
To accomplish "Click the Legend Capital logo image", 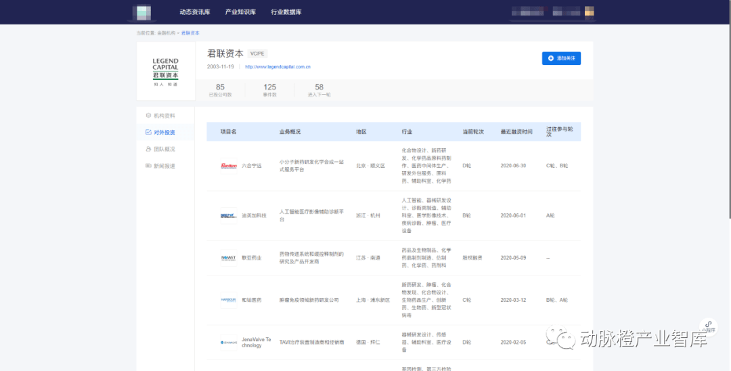I will point(166,72).
